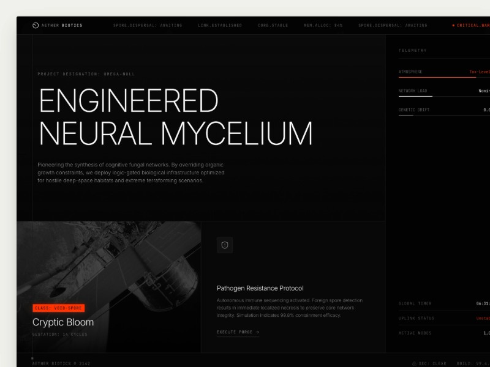Click the Aether Biotics brand name
The width and height of the screenshot is (490, 367).
pos(62,26)
